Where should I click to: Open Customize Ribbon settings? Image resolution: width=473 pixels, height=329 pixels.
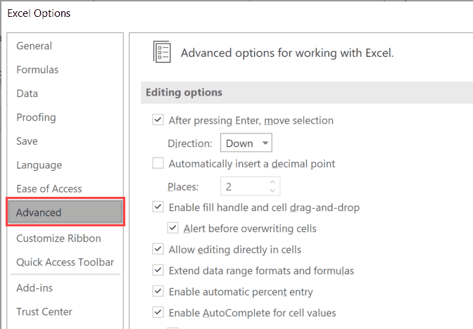click(58, 238)
